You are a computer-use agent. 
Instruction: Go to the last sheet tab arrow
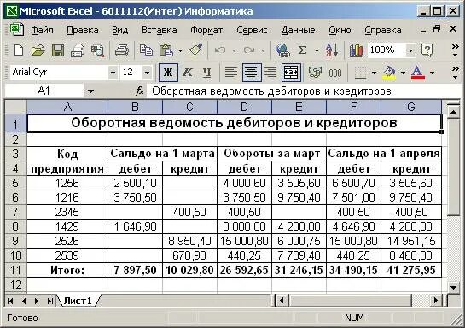(49, 301)
